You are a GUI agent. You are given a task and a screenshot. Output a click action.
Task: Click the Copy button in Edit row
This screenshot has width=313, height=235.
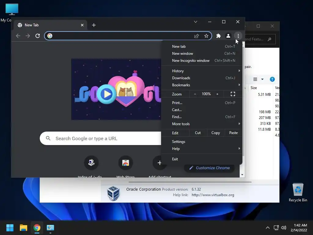click(215, 133)
